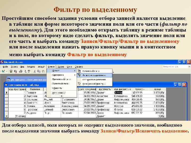This screenshot has width=191, height=143.
Task: Open the Файл menu
Action: coord(5,67)
